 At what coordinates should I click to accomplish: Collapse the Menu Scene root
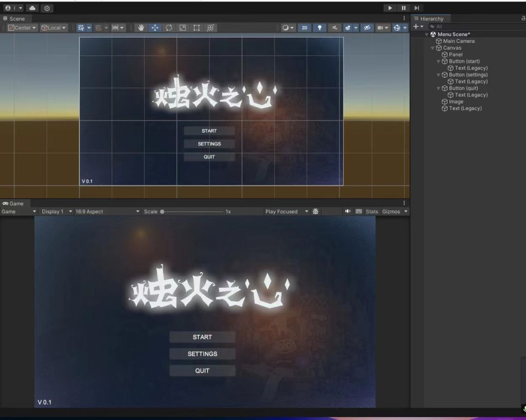point(426,34)
